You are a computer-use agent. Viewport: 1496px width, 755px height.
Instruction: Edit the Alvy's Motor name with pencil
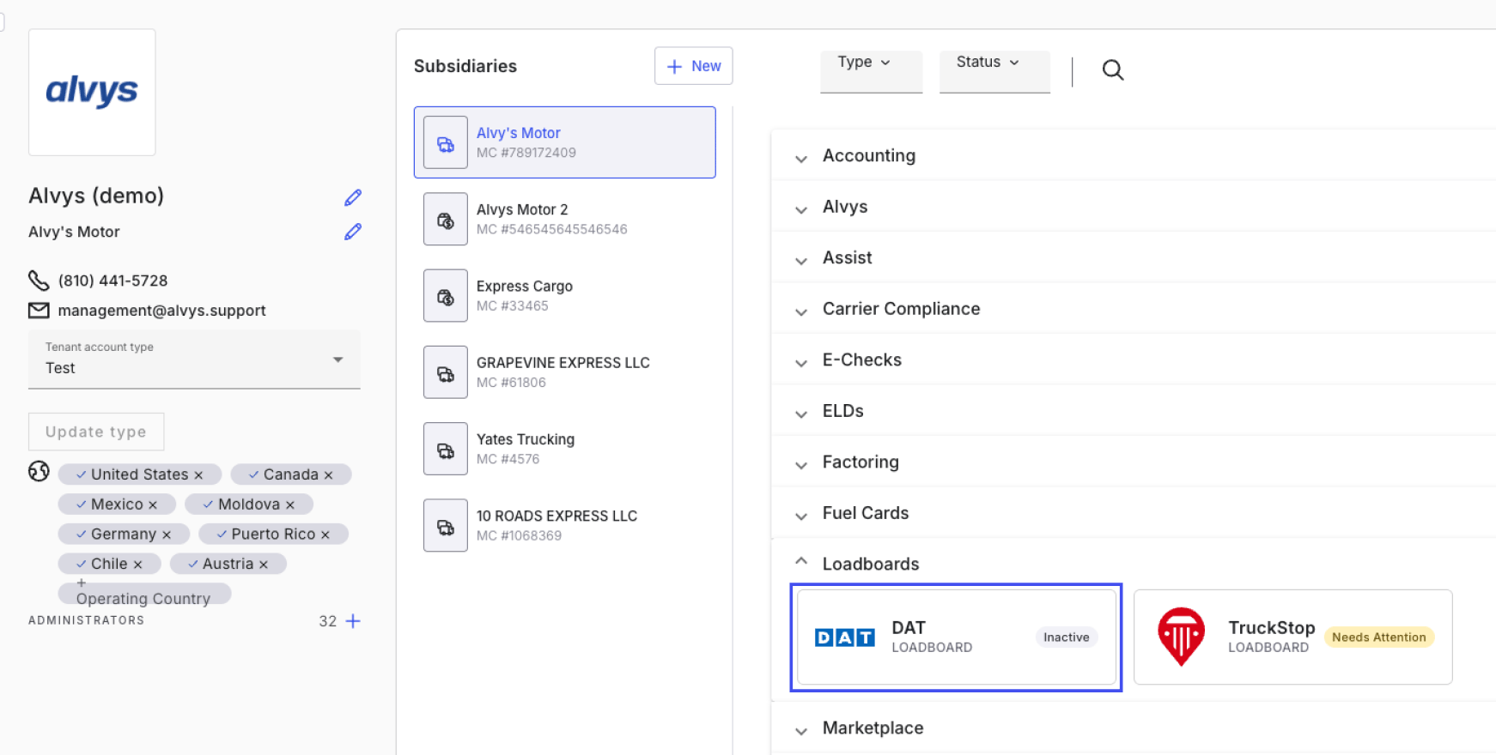pyautogui.click(x=353, y=232)
